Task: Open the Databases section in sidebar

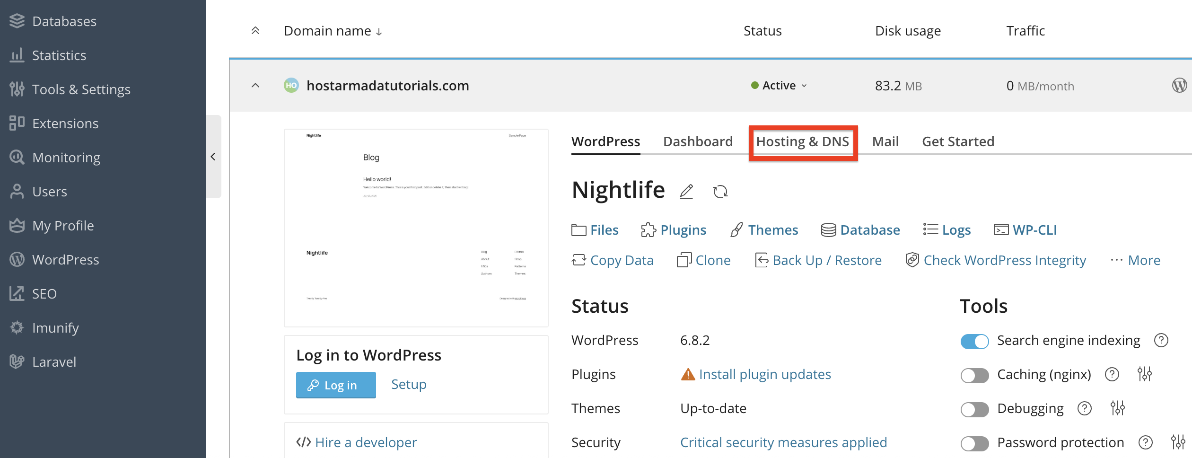Action: click(64, 21)
